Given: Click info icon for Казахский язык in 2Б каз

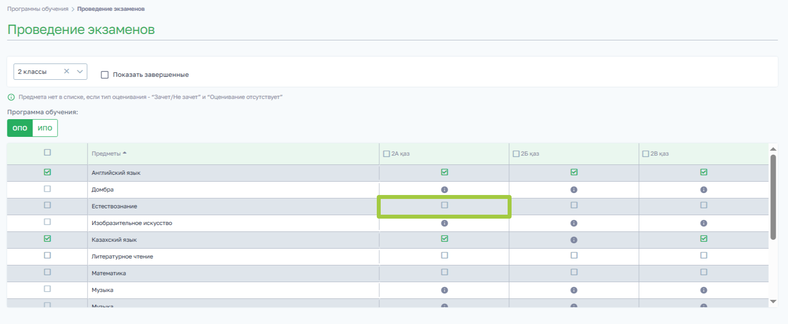Looking at the screenshot, I should pyautogui.click(x=574, y=240).
